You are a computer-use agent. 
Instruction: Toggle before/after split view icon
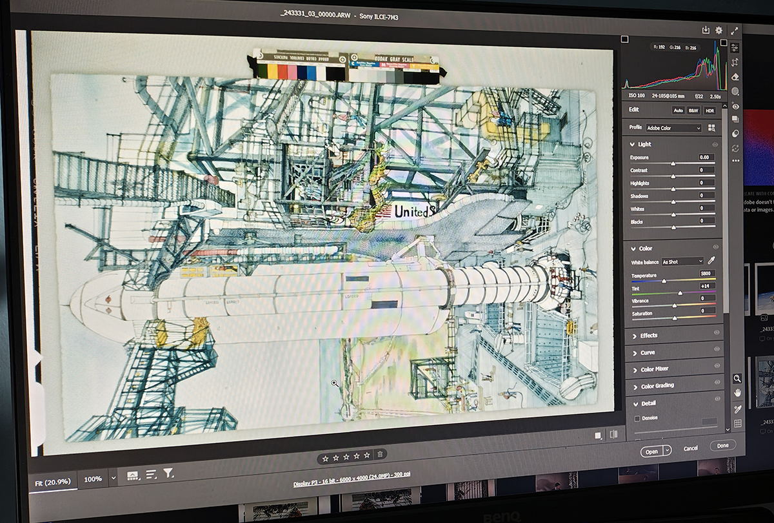pos(614,435)
